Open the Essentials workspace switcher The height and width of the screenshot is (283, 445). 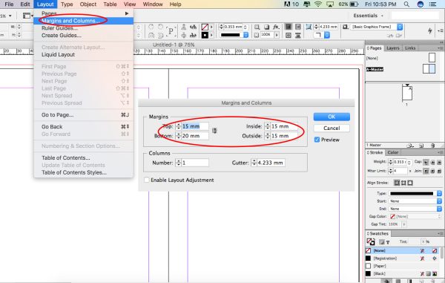(x=369, y=16)
